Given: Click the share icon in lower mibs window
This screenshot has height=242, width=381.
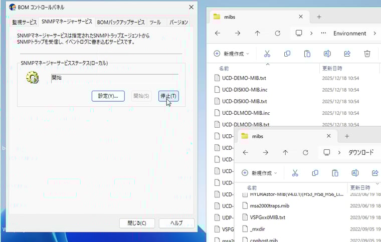Looking at the screenshot, I should point(375,173).
